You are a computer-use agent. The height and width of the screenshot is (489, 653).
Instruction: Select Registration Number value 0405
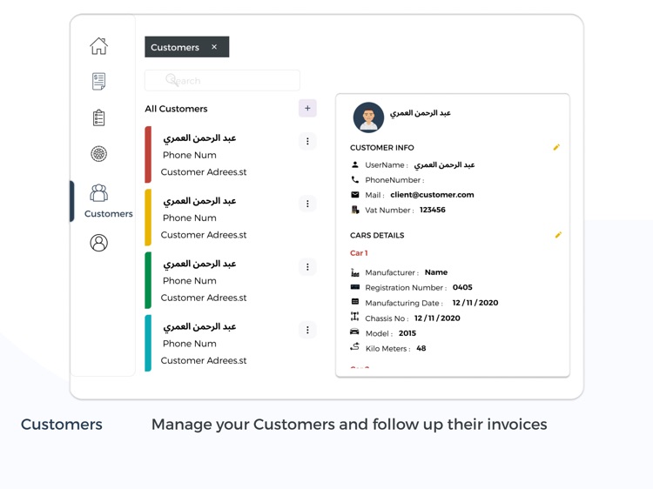[462, 287]
